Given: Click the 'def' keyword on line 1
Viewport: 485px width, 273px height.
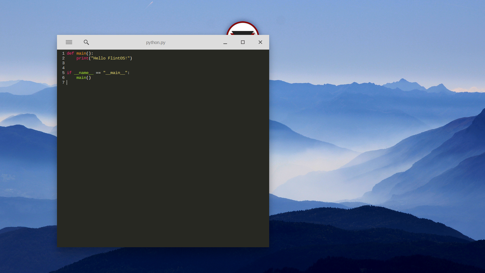Looking at the screenshot, I should (70, 53).
